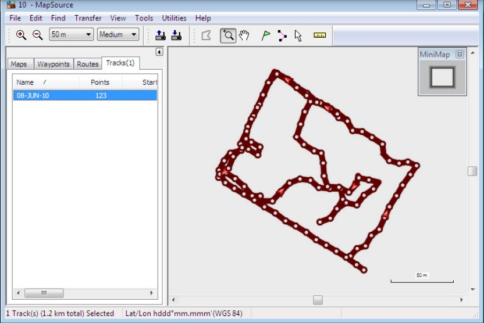Click the Lat/Lon WGS 84 status entry
The height and width of the screenshot is (323, 484).
click(184, 314)
